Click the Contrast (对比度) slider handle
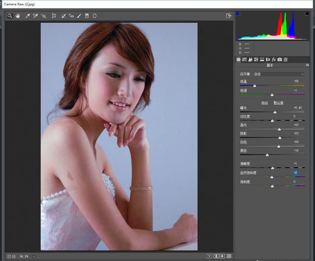 [272, 121]
